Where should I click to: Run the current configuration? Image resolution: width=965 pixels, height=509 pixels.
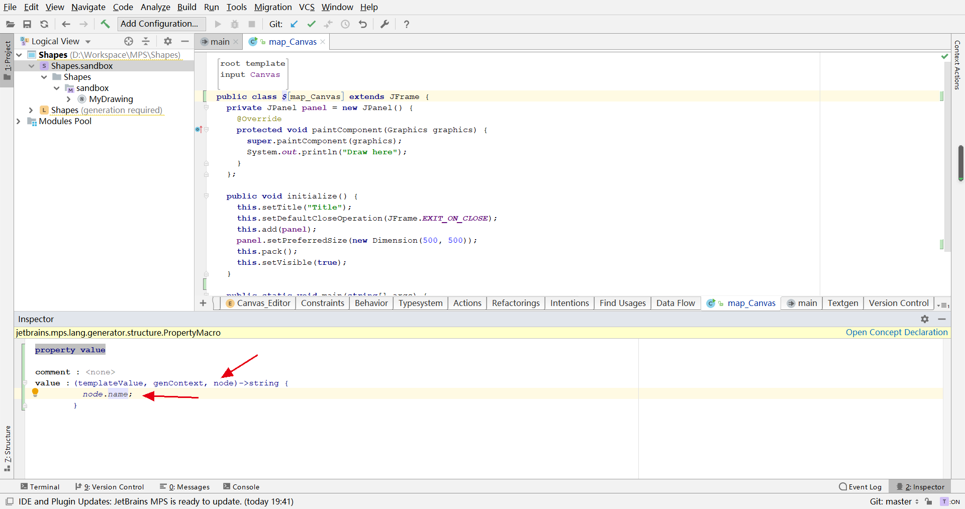(x=218, y=24)
